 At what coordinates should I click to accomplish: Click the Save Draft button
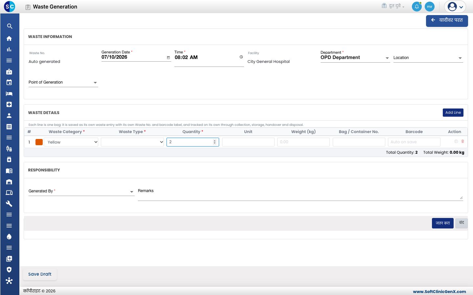coord(40,274)
